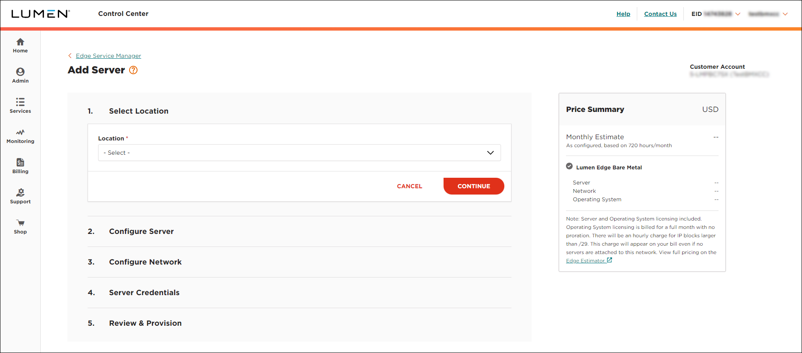The height and width of the screenshot is (353, 802).
Task: Expand the Location select dropdown
Action: 299,153
